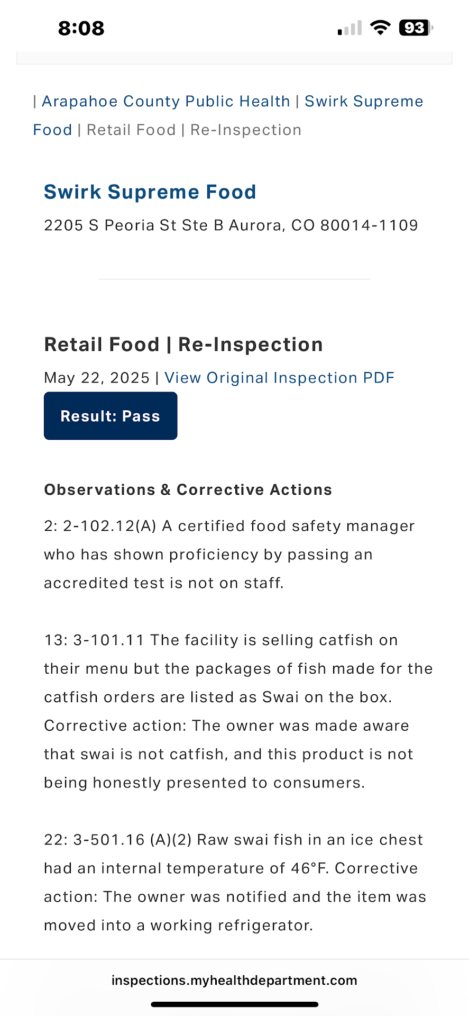Open Arapahoe County Public Health breadcrumb link
The width and height of the screenshot is (469, 1016).
coord(165,101)
